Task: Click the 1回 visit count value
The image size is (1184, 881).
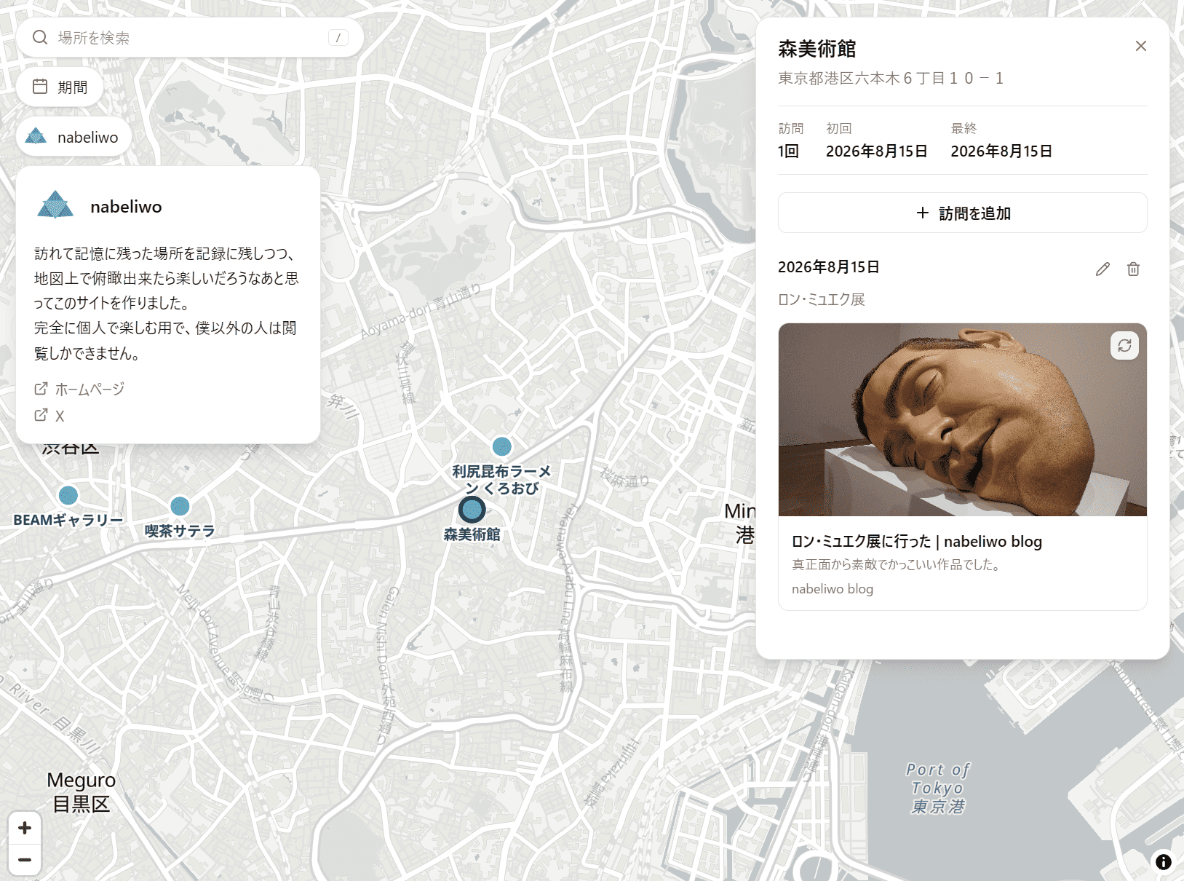Action: tap(789, 151)
